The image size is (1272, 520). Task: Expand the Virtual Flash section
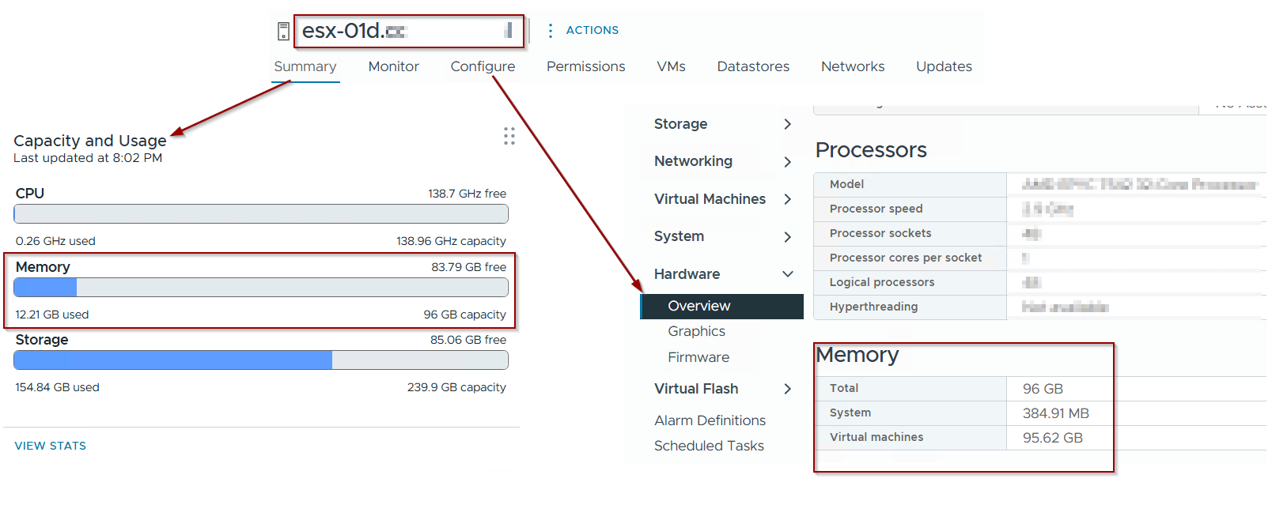787,389
